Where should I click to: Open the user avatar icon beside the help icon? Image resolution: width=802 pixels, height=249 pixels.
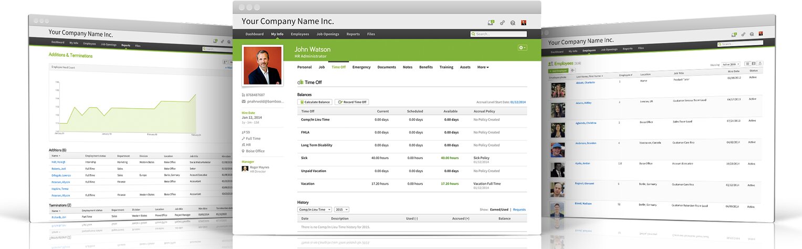(524, 23)
